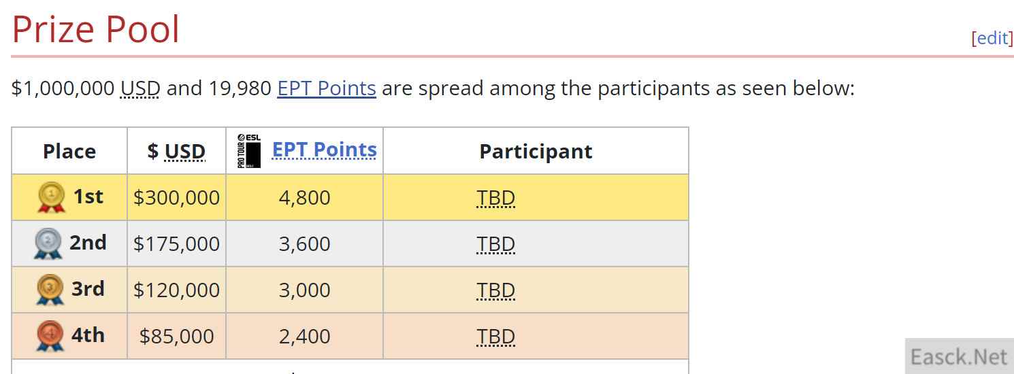This screenshot has height=374, width=1014.
Task: Click the USD abbreviation in the description
Action: pos(140,88)
